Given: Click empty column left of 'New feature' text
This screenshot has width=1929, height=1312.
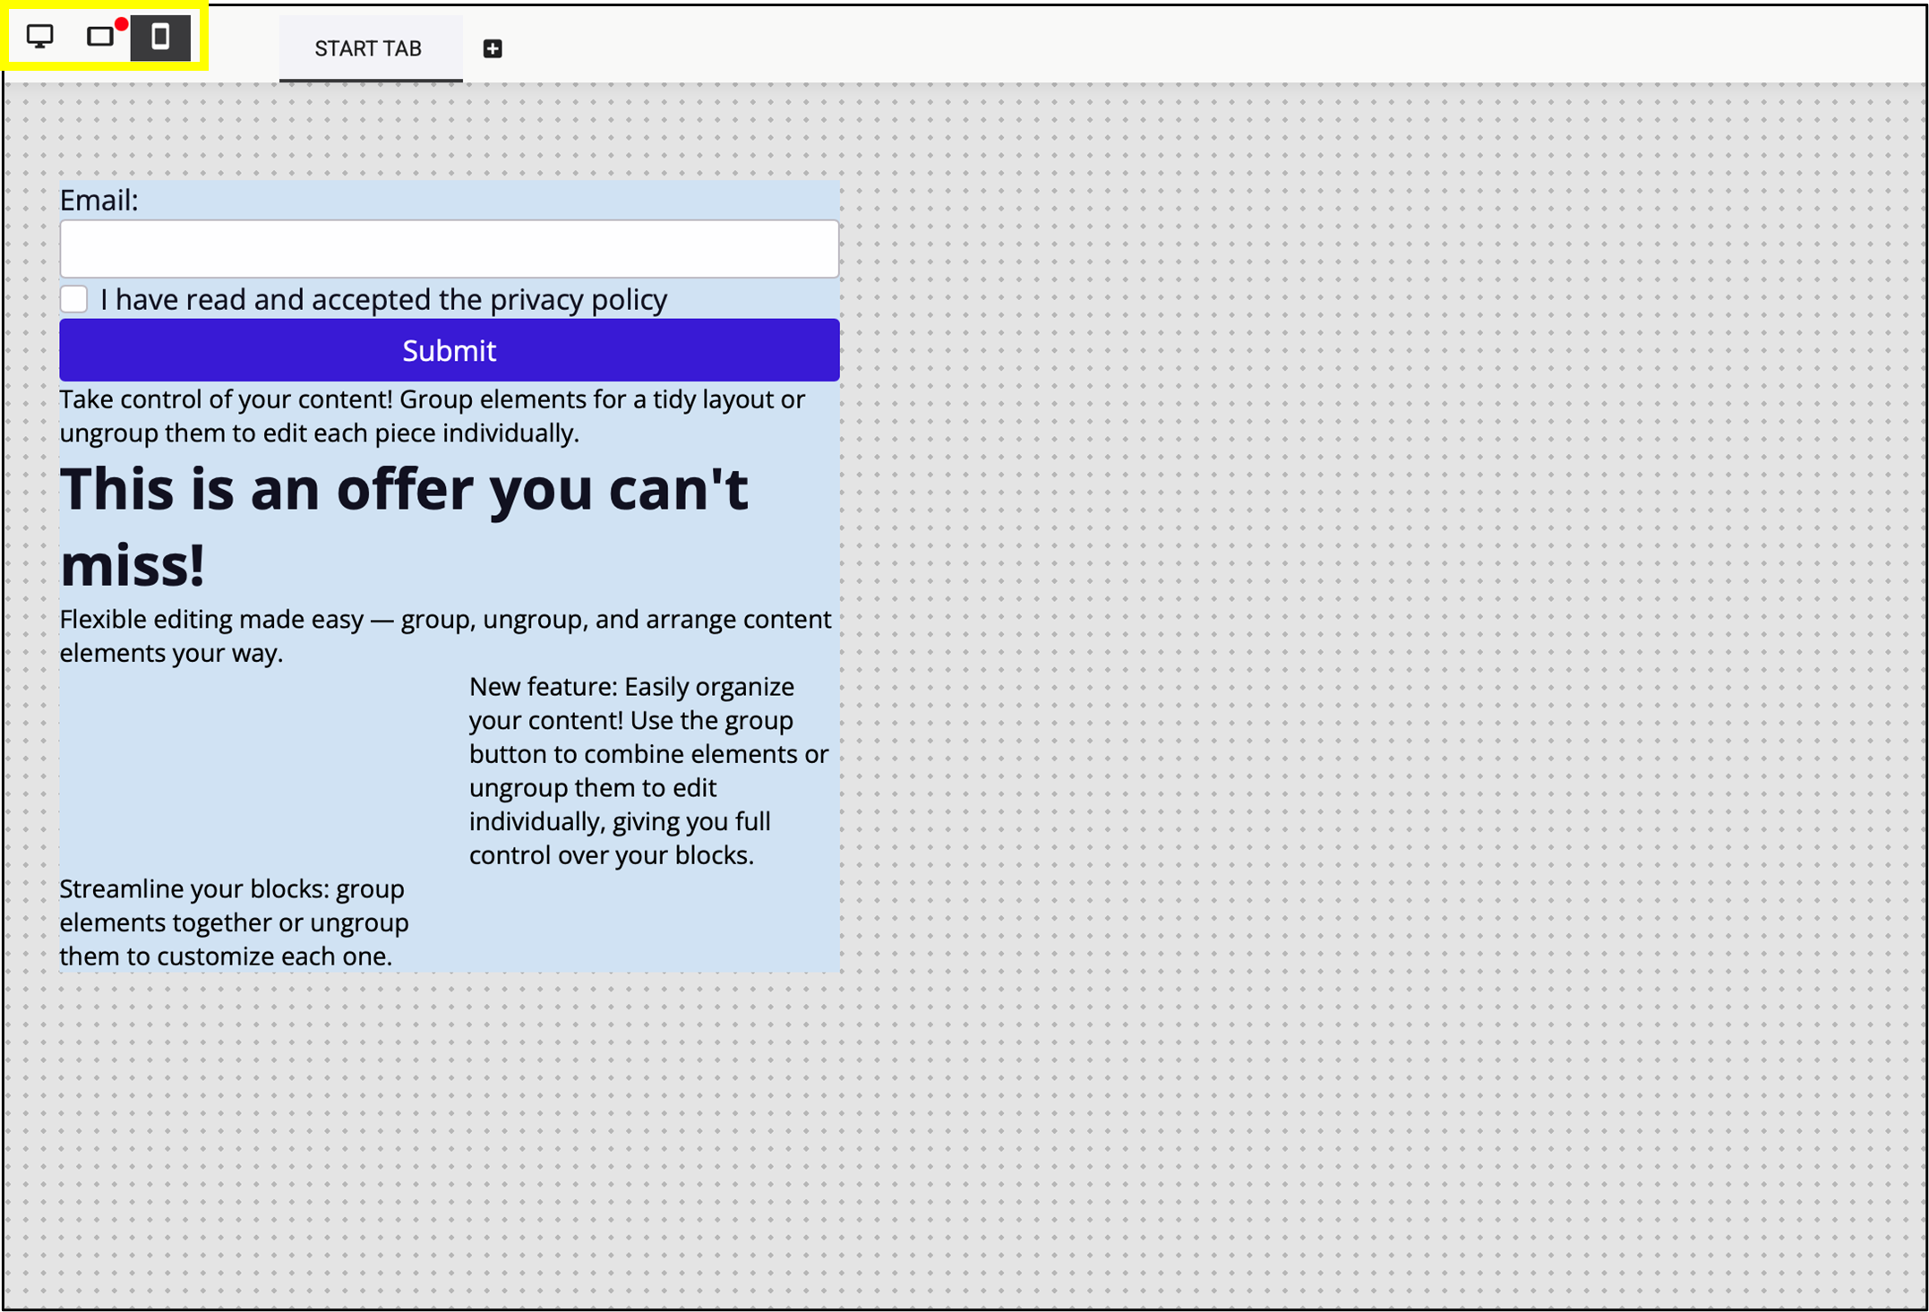Looking at the screenshot, I should (260, 770).
